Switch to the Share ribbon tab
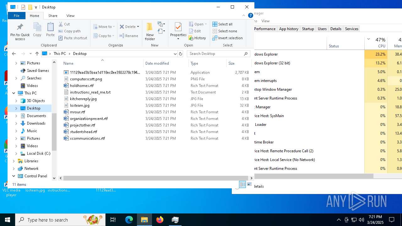 point(53,16)
